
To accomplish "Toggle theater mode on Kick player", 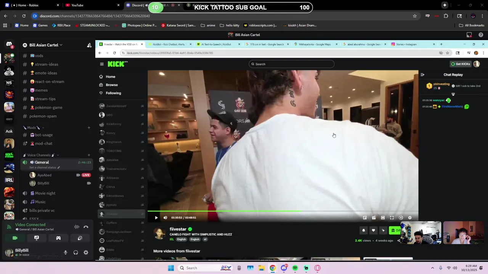I will pyautogui.click(x=383, y=218).
